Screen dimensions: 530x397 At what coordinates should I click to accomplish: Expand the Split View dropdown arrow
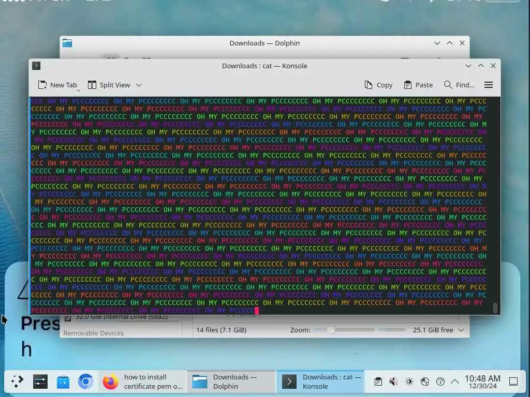coord(139,85)
